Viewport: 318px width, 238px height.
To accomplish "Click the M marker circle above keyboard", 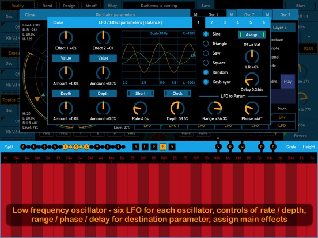I will [242, 147].
